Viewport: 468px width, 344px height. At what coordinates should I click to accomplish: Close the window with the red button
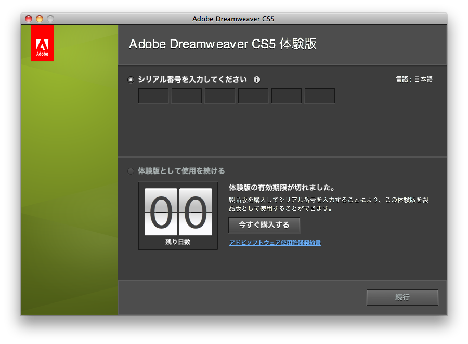point(29,19)
